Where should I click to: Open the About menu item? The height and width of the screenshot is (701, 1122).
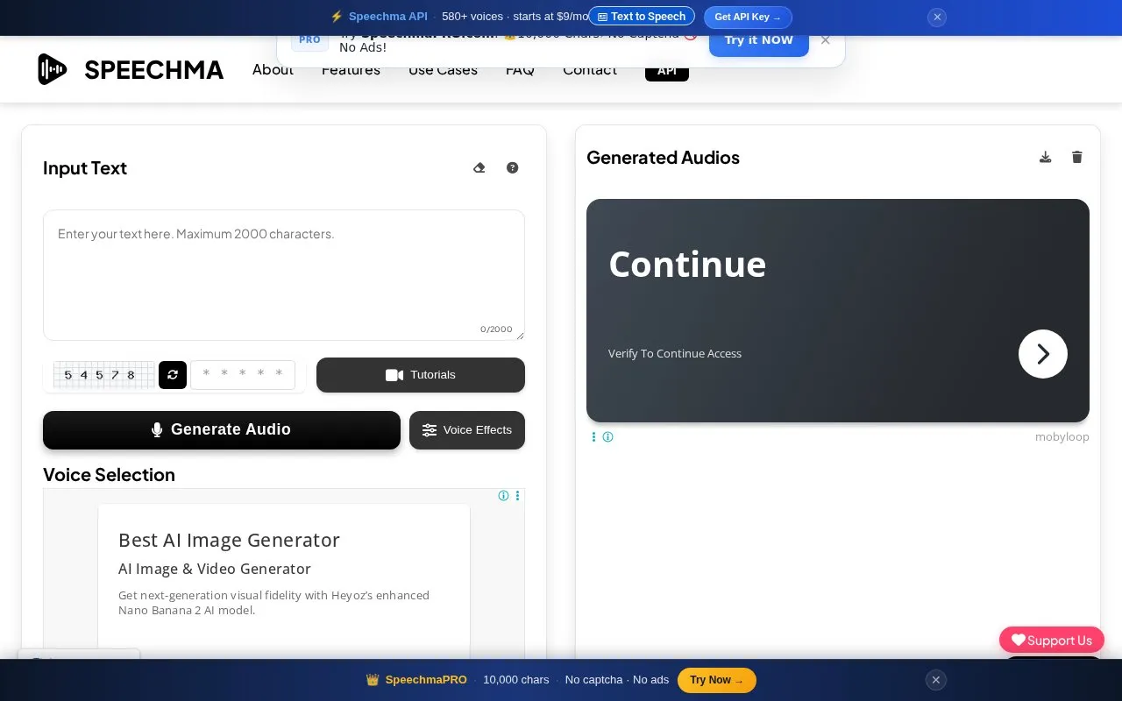273,70
